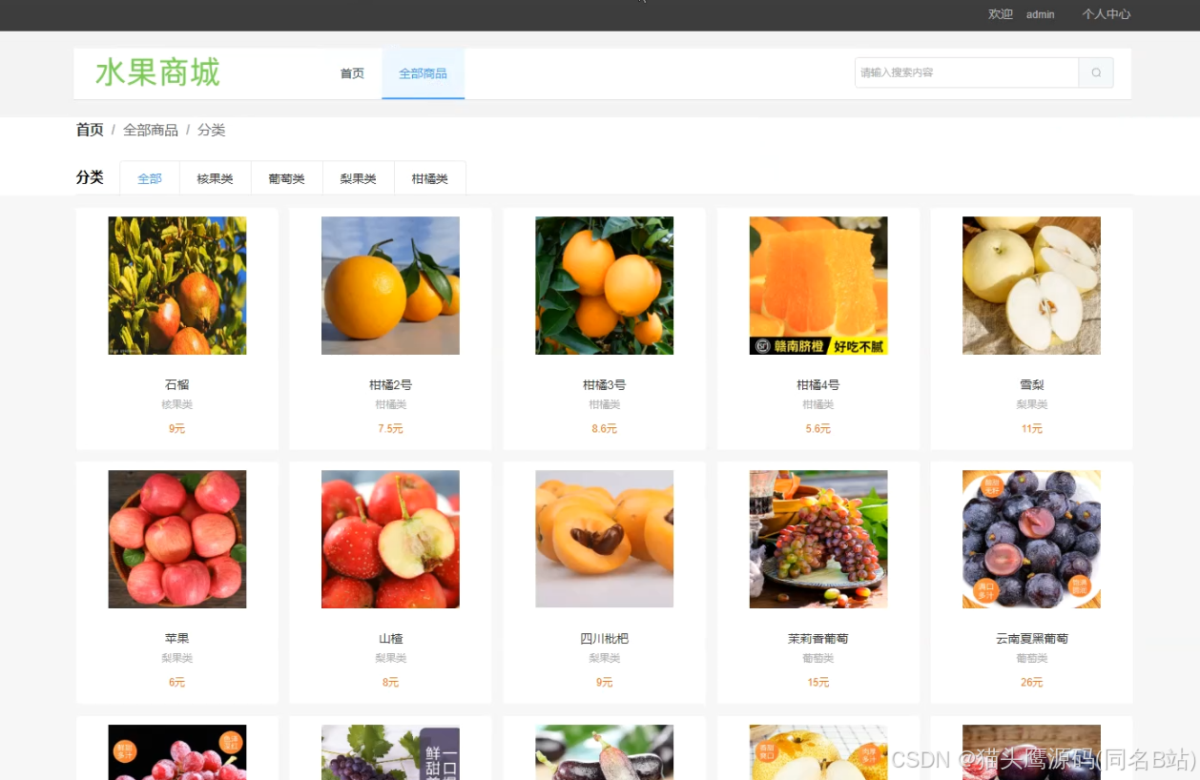Click the 核果类 label under 石榴
Screen dimensions: 1200x780
tap(177, 405)
